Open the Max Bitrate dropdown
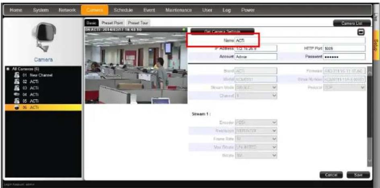The height and width of the screenshot is (188, 380). pyautogui.click(x=256, y=147)
